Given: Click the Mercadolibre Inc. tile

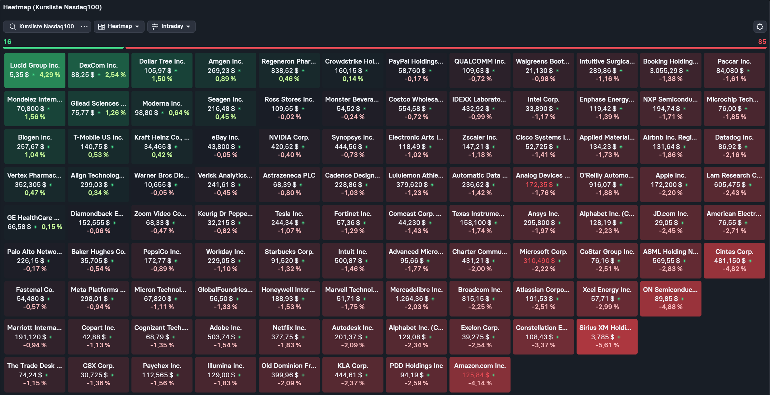Looking at the screenshot, I should click(416, 298).
